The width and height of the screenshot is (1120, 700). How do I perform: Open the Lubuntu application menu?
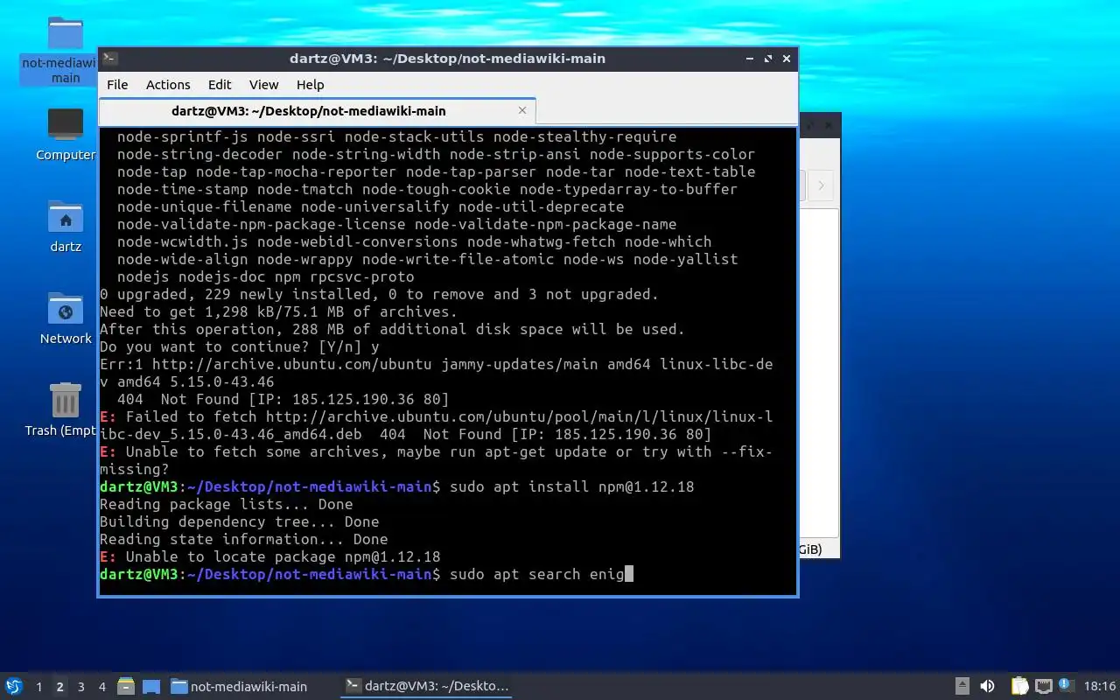coord(14,686)
